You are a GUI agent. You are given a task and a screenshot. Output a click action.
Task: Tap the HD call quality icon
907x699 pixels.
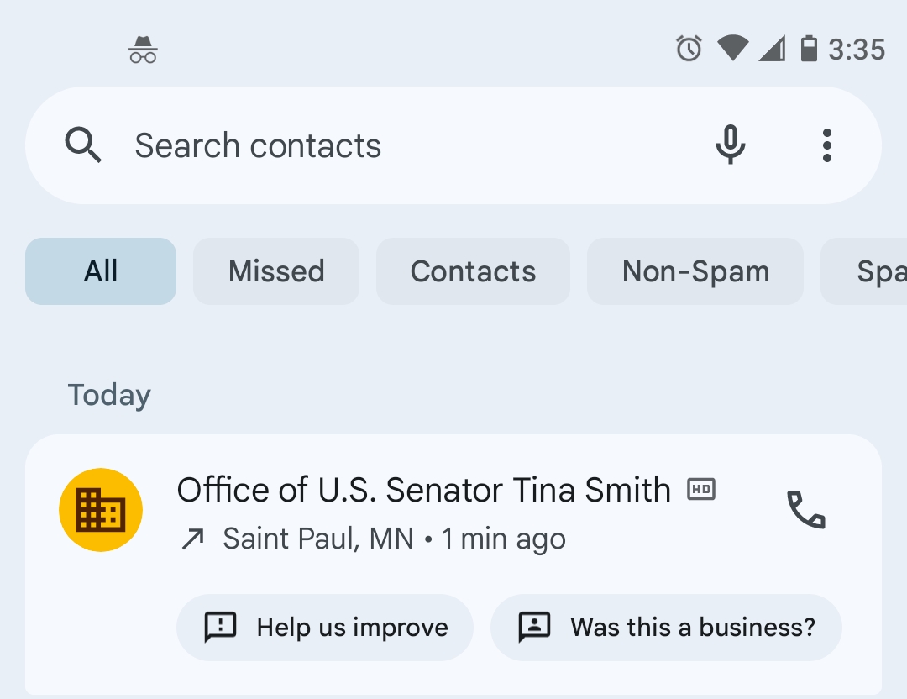(x=701, y=489)
